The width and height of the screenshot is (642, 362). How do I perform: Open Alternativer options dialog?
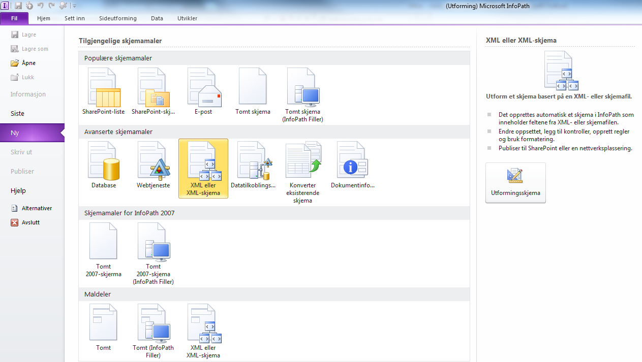pos(32,208)
